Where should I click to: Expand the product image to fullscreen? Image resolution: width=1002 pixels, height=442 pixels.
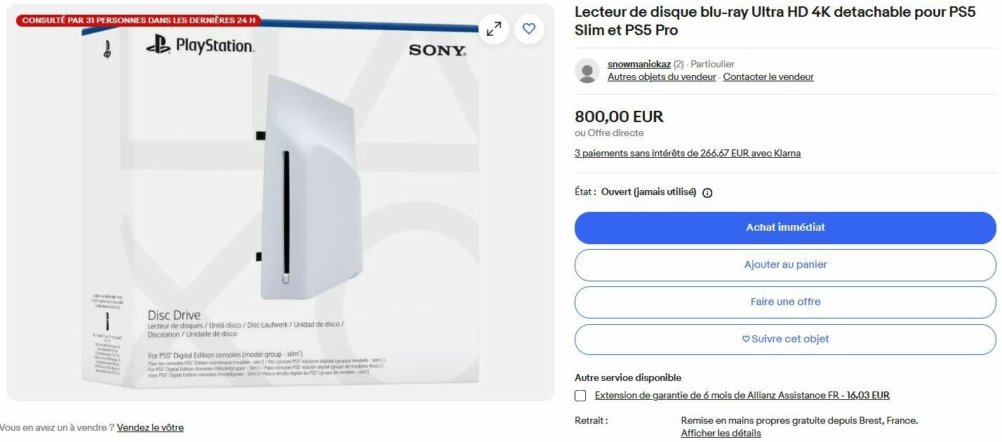[x=494, y=29]
